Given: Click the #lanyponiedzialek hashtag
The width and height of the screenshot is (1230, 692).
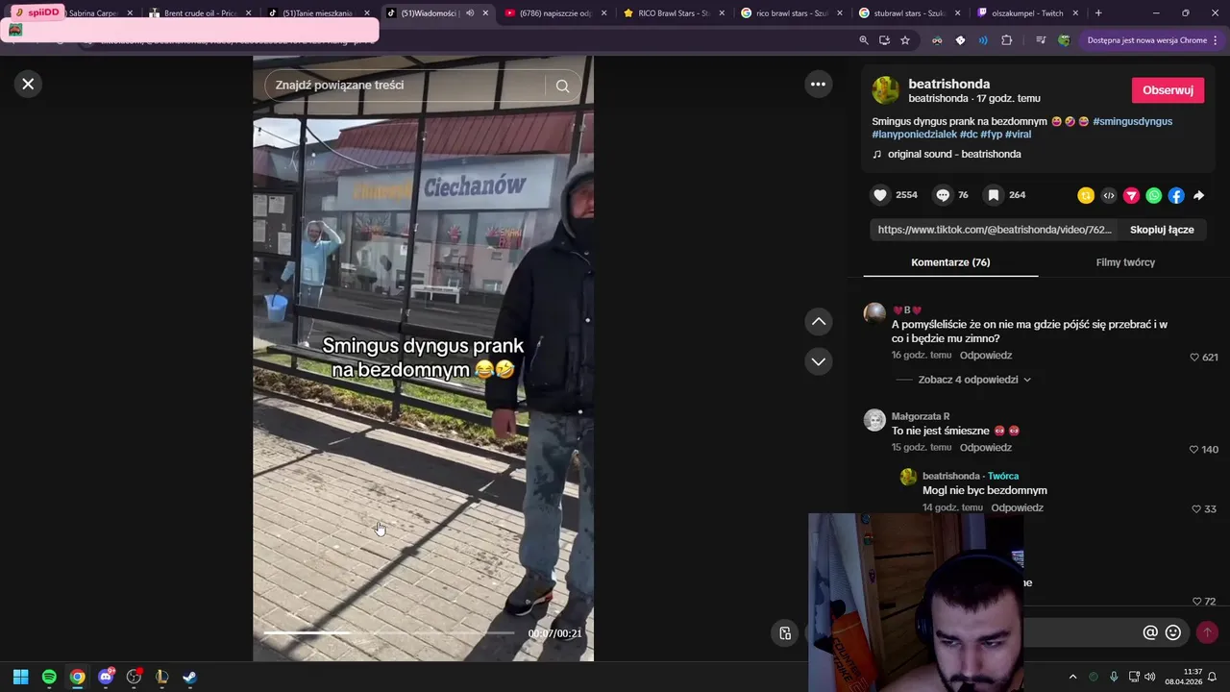Looking at the screenshot, I should (x=914, y=135).
